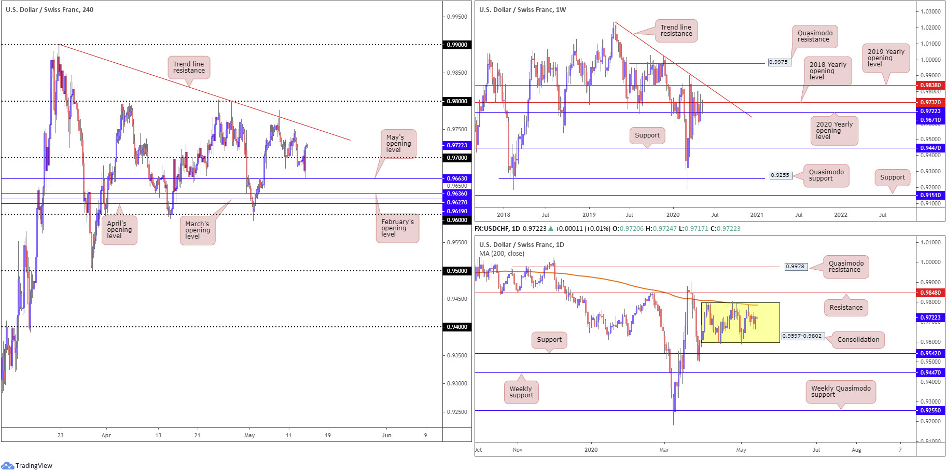
Task: Click the 0.95420 blue price label
Action: pos(930,353)
